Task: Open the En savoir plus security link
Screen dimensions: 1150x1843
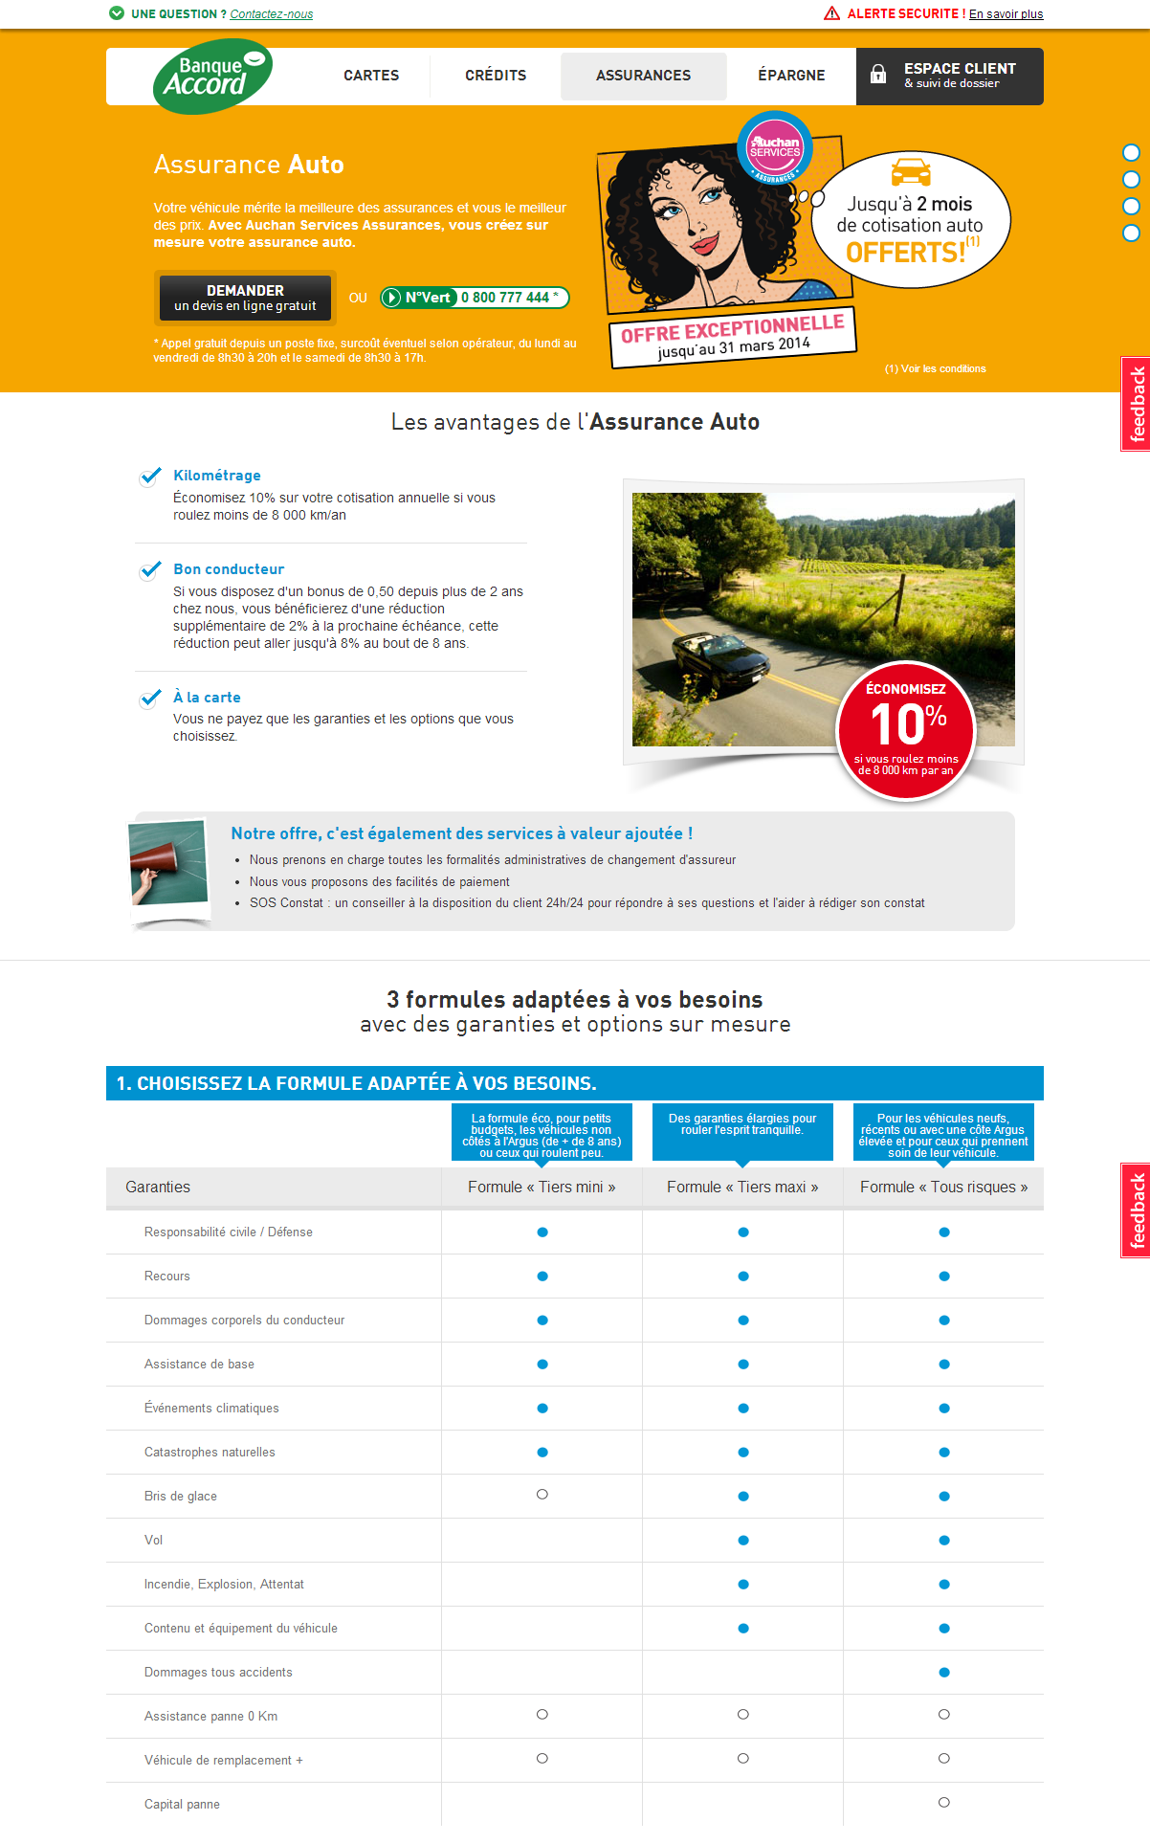Action: 1006,14
